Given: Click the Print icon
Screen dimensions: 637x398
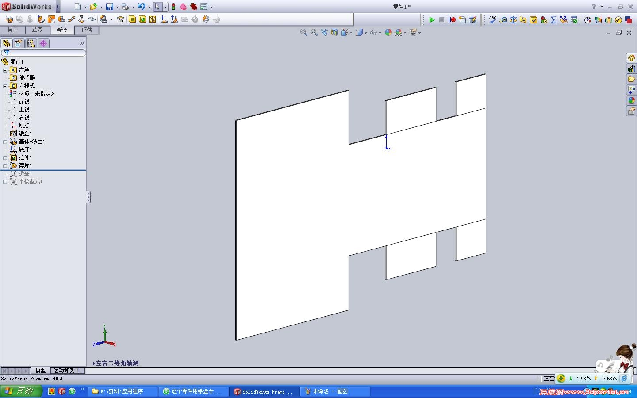Looking at the screenshot, I should pos(125,7).
